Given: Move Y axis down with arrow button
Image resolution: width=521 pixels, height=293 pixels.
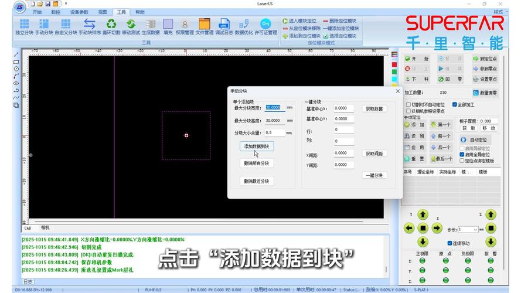Looking at the screenshot, I should pyautogui.click(x=423, y=242).
